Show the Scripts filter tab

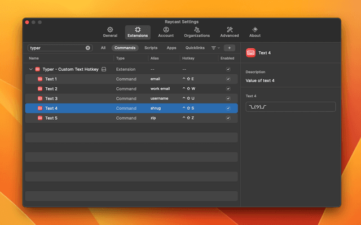click(x=151, y=48)
